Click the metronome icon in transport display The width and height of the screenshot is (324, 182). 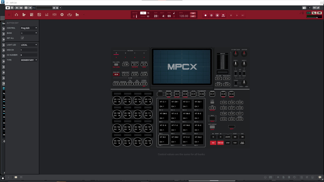pyautogui.click(x=134, y=16)
